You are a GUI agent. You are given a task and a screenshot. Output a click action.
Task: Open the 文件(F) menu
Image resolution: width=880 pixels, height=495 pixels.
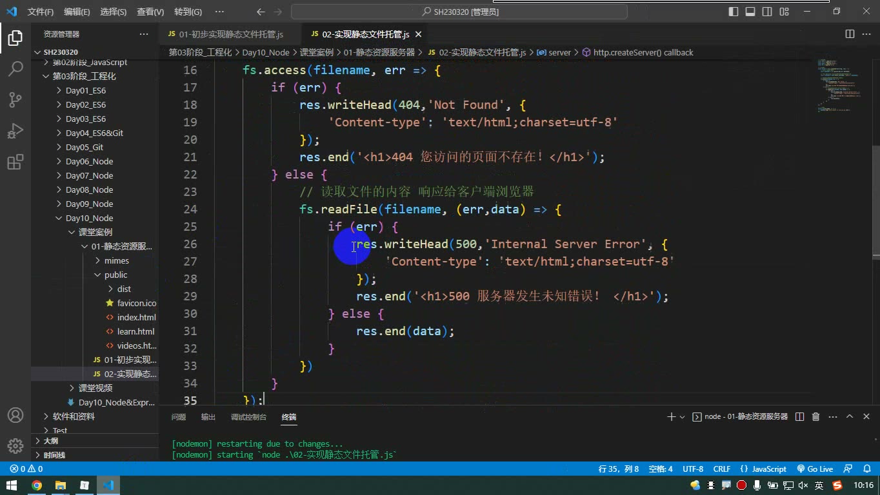click(41, 12)
